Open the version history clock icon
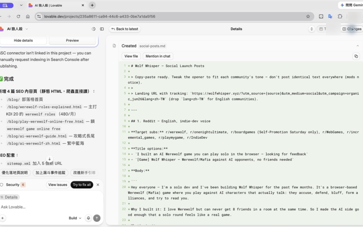The width and height of the screenshot is (363, 227). (x=94, y=29)
